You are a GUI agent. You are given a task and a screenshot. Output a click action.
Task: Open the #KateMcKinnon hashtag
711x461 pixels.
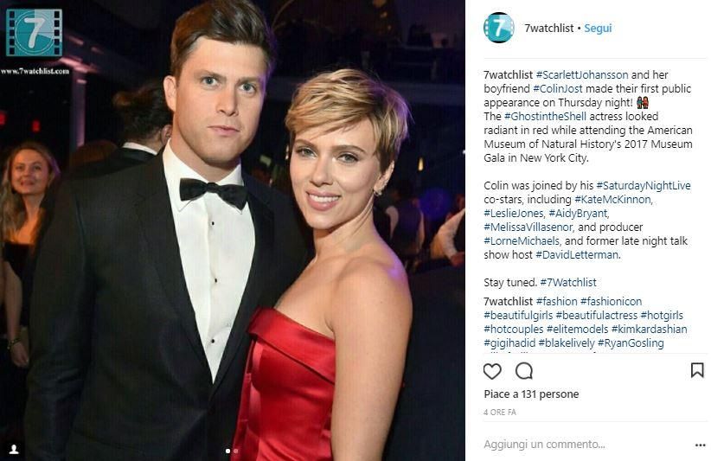[x=613, y=200]
